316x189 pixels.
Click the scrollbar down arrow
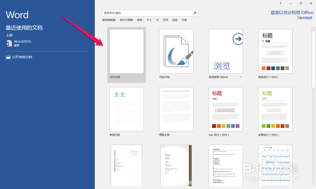[313, 184]
